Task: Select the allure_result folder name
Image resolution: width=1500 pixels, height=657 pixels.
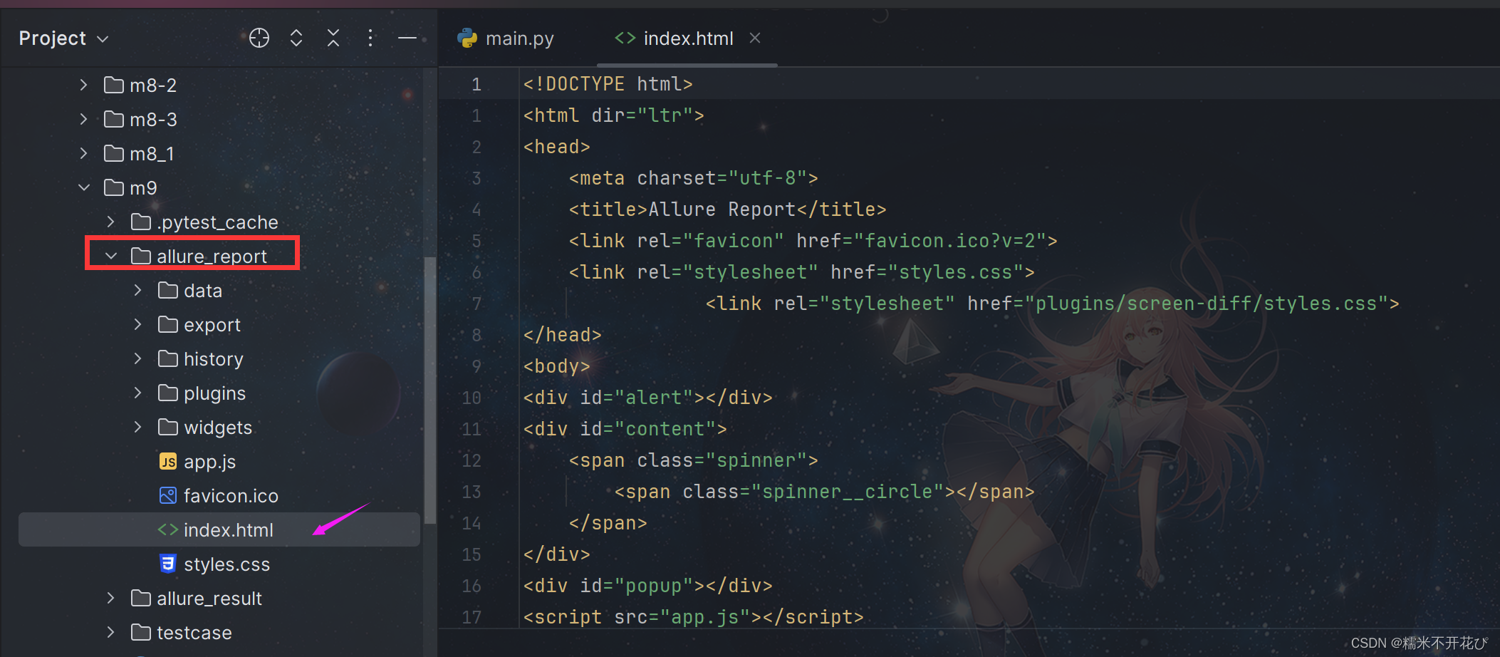Action: pos(209,599)
